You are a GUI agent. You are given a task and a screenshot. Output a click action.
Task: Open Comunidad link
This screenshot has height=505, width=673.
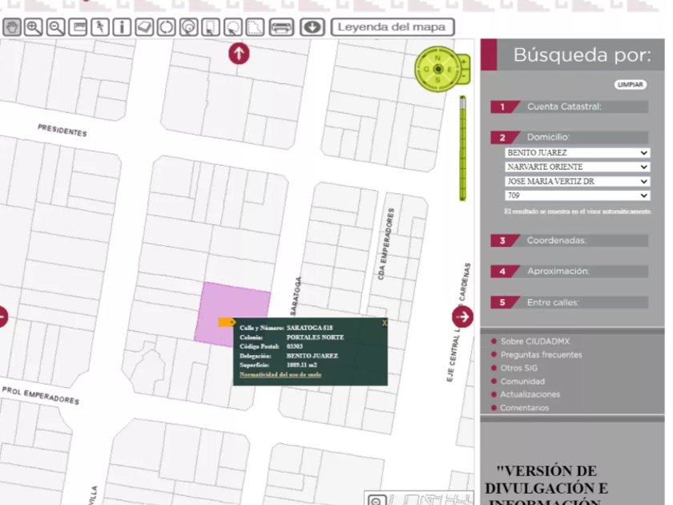coord(522,382)
